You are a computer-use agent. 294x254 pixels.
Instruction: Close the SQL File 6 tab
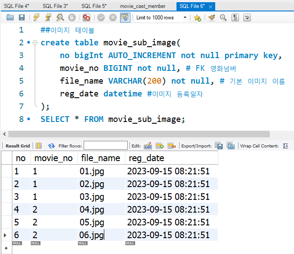tap(210, 7)
